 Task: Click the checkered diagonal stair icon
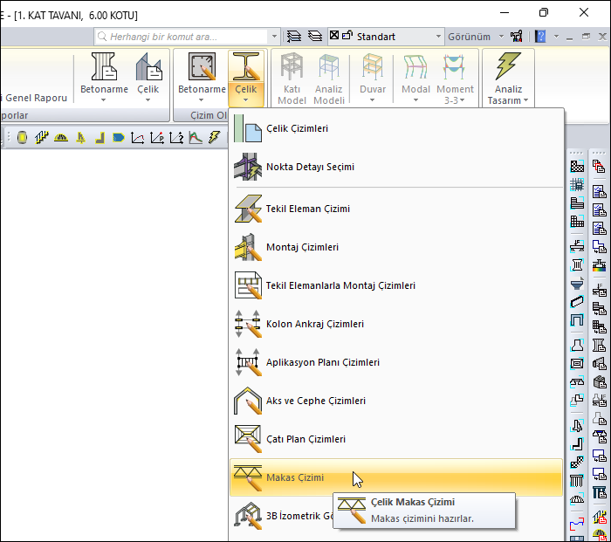click(x=577, y=462)
